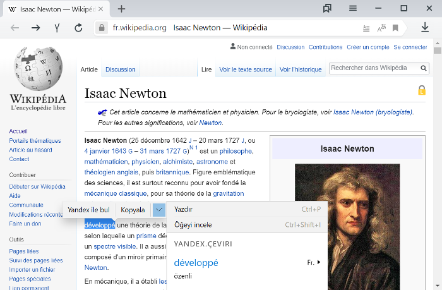Select the Lire tab
This screenshot has width=442, height=290.
[206, 69]
